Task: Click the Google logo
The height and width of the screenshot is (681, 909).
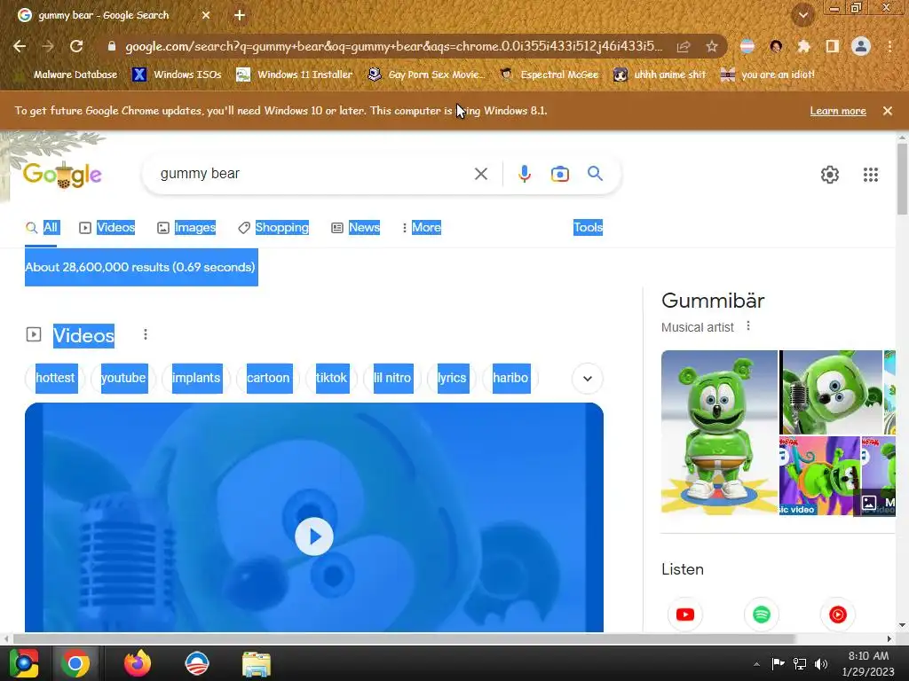Action: coord(63,175)
